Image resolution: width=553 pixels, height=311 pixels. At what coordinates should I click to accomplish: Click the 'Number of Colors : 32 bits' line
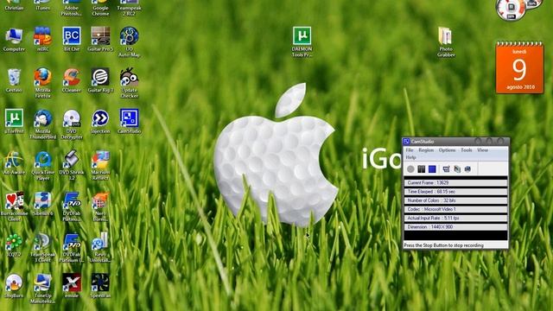pos(455,200)
